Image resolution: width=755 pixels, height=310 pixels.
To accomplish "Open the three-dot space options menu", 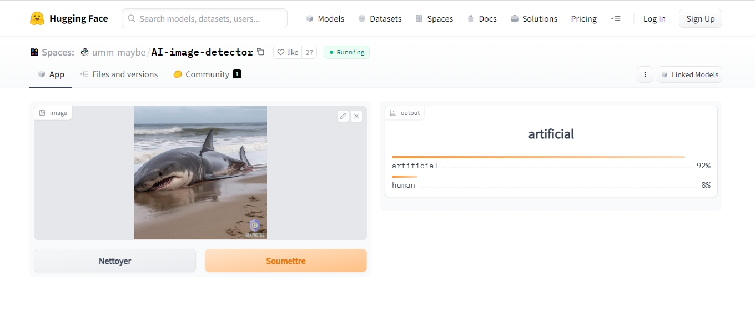I will tap(645, 74).
